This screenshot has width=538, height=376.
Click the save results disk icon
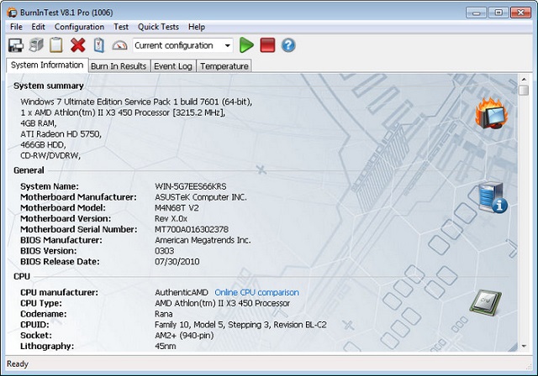16,45
